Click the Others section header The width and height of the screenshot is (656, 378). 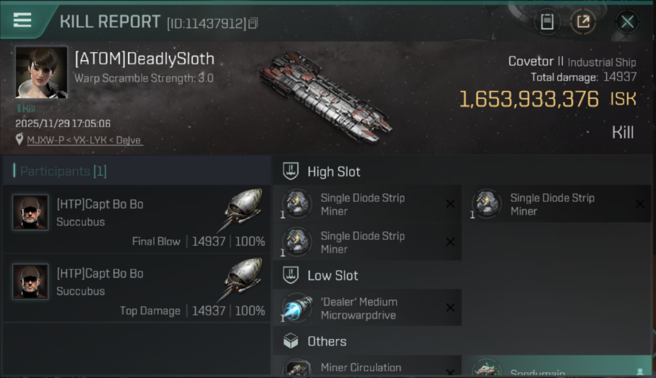[x=326, y=341]
